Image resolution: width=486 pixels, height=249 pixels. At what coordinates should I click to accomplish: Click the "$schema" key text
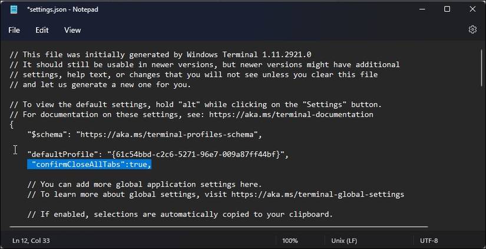[47, 134]
